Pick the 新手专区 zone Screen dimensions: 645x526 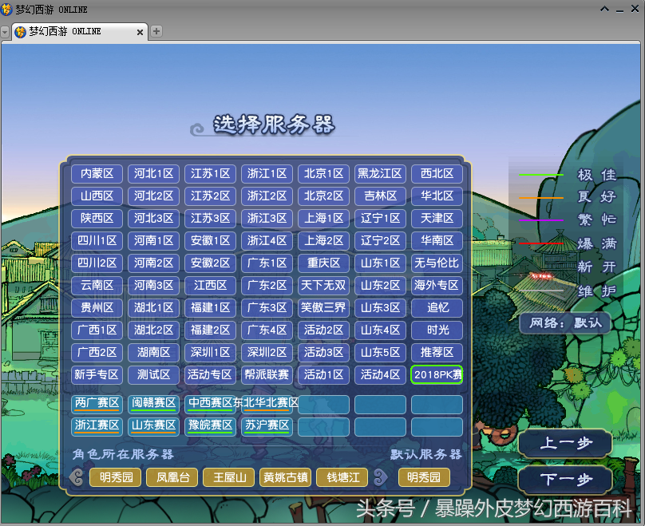[97, 374]
